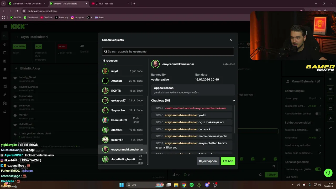Open the video clip sidebar icon
This screenshot has width=336, height=189.
[x=5, y=78]
